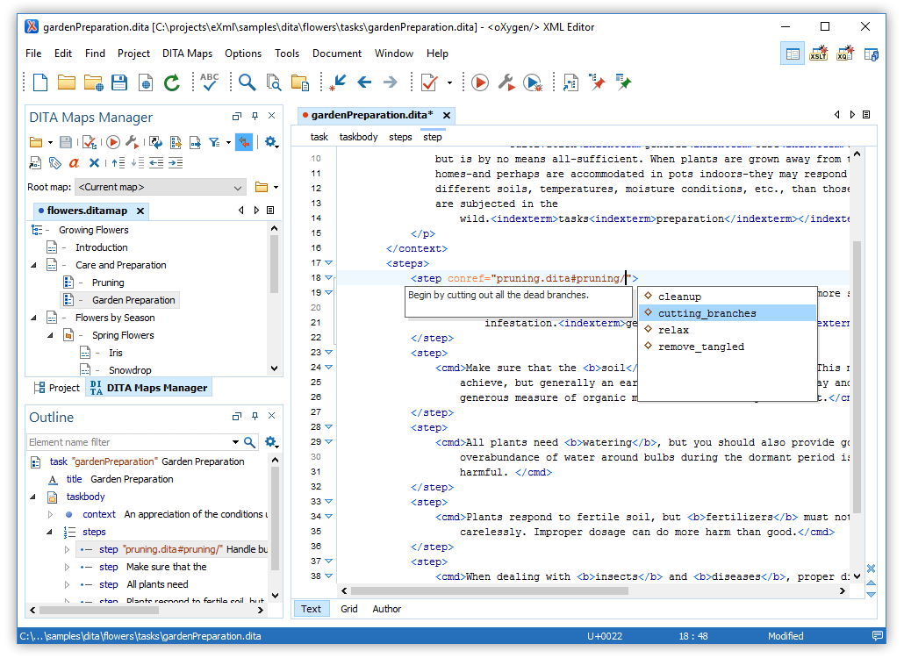The image size is (904, 658).
Task: Open the validation options dropdown arrow
Action: click(449, 83)
